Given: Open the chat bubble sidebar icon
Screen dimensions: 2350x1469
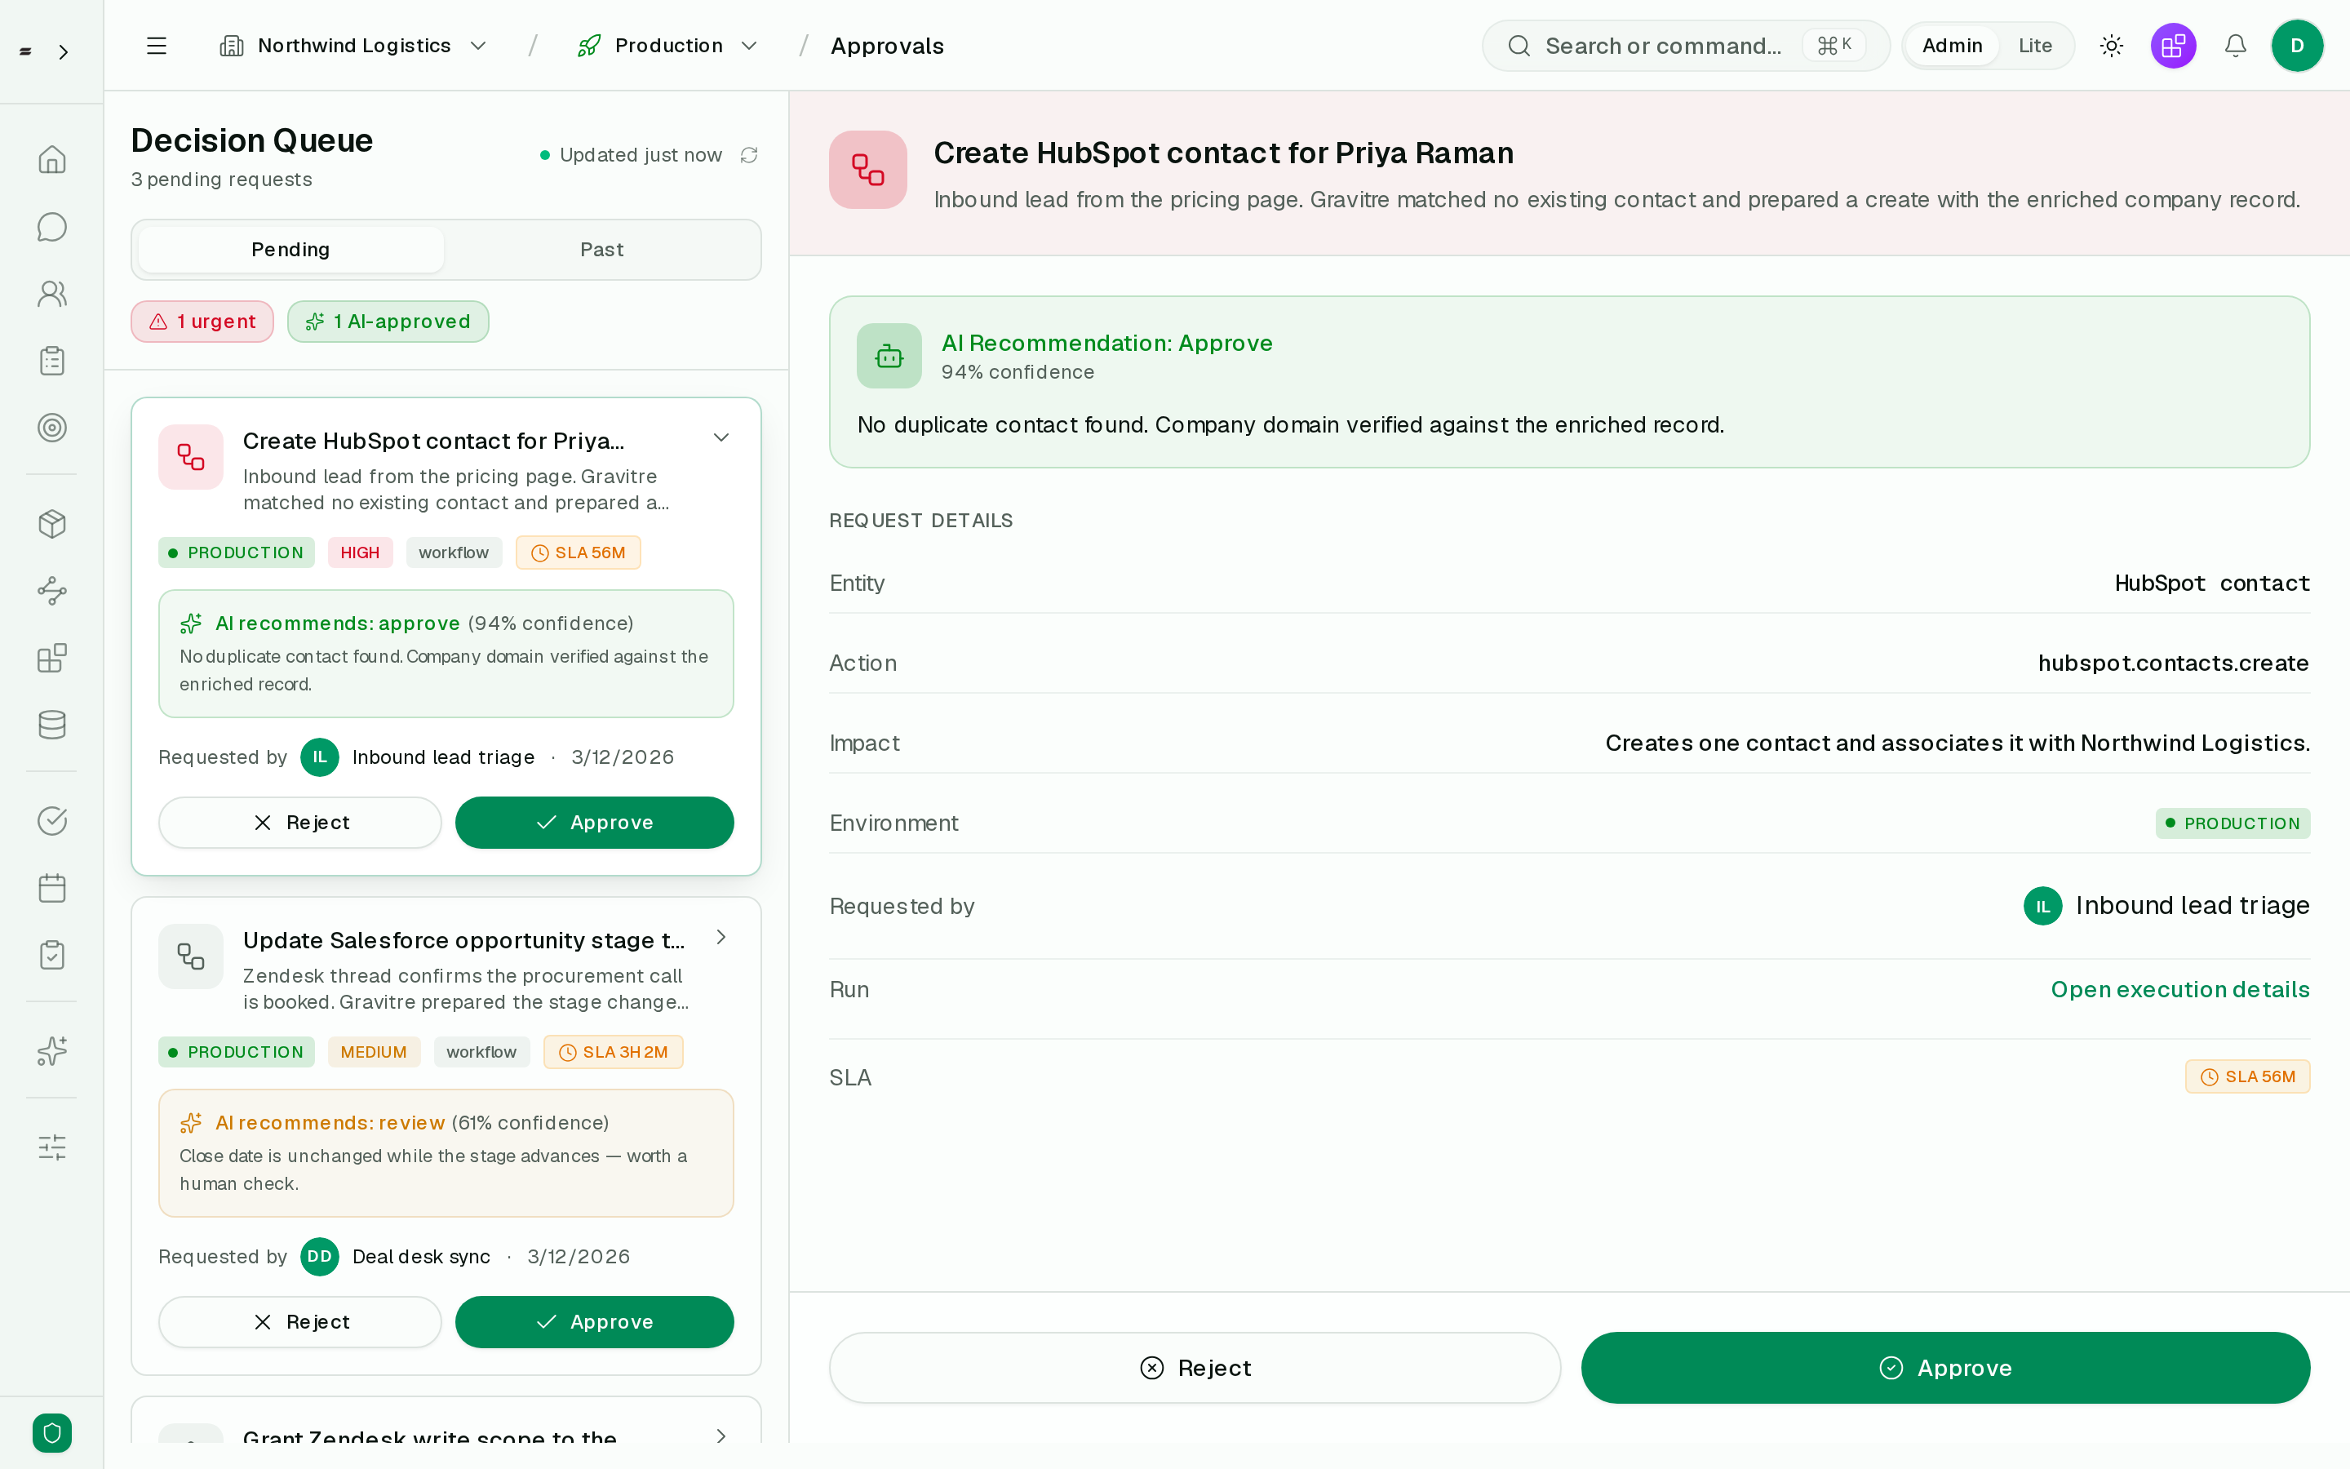Looking at the screenshot, I should (x=51, y=226).
